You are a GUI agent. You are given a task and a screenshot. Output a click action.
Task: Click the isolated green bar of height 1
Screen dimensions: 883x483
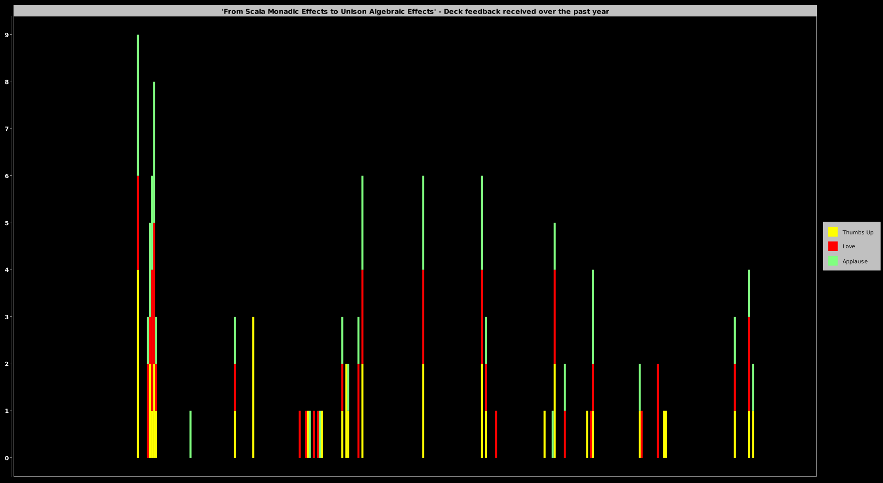(x=190, y=434)
